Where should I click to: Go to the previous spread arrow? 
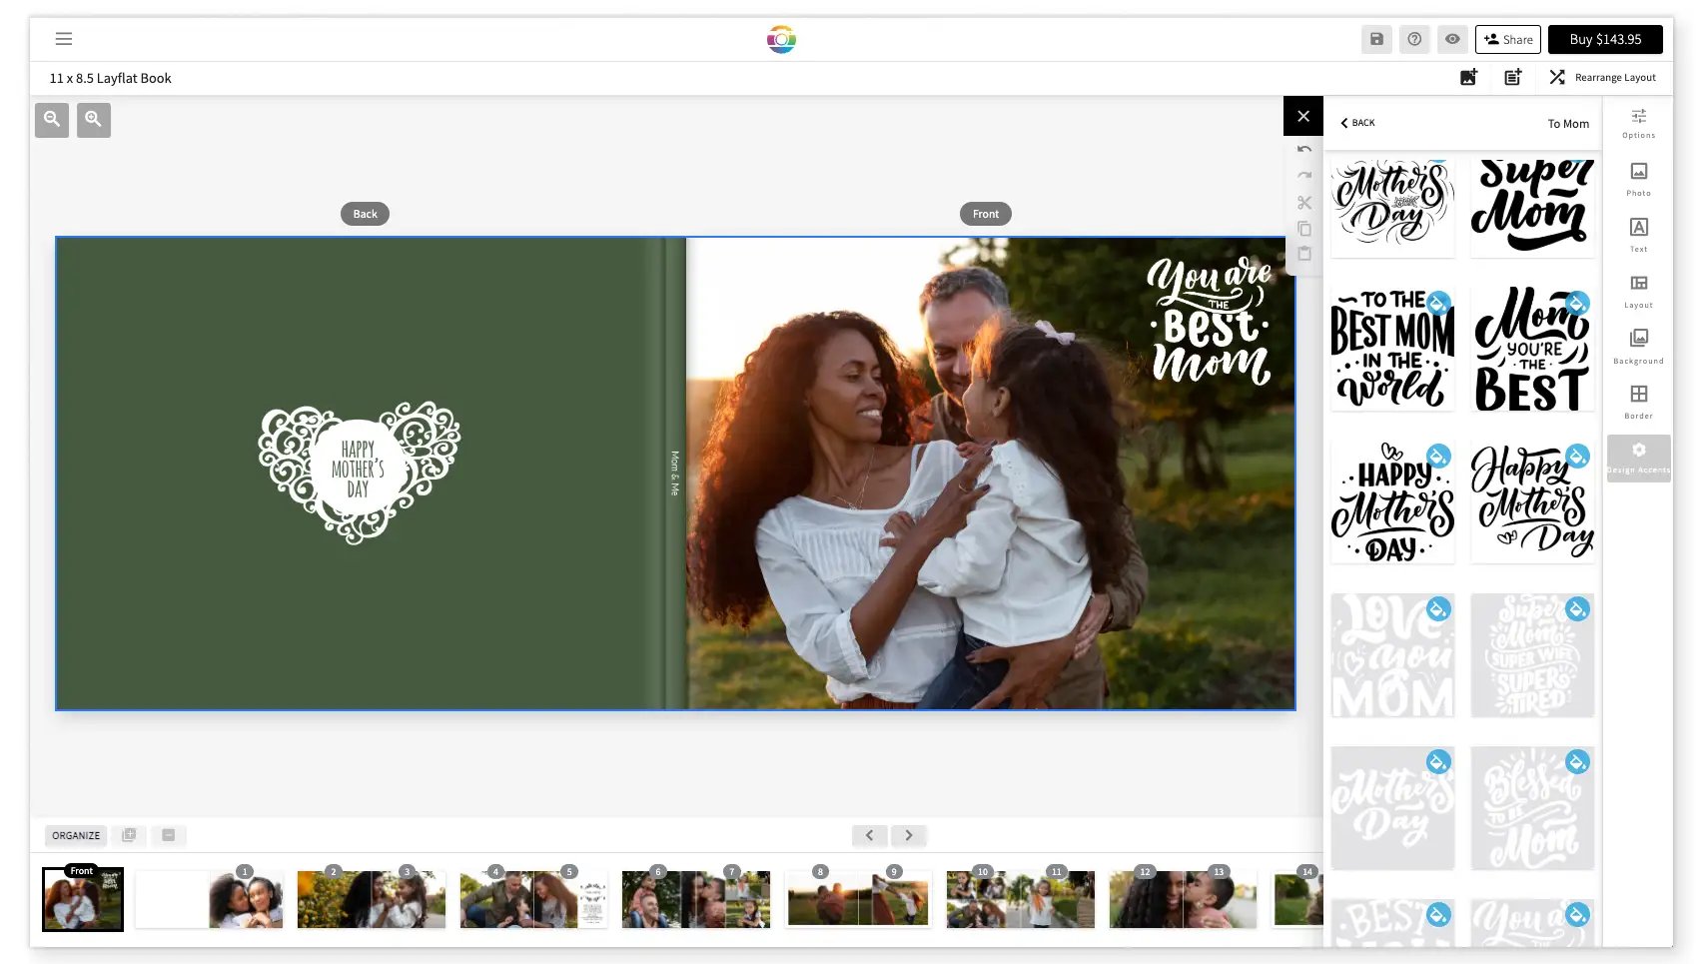[x=869, y=835]
